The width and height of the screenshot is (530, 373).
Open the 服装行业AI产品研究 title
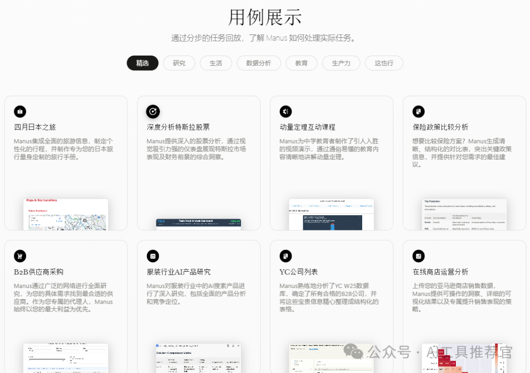[x=179, y=272]
